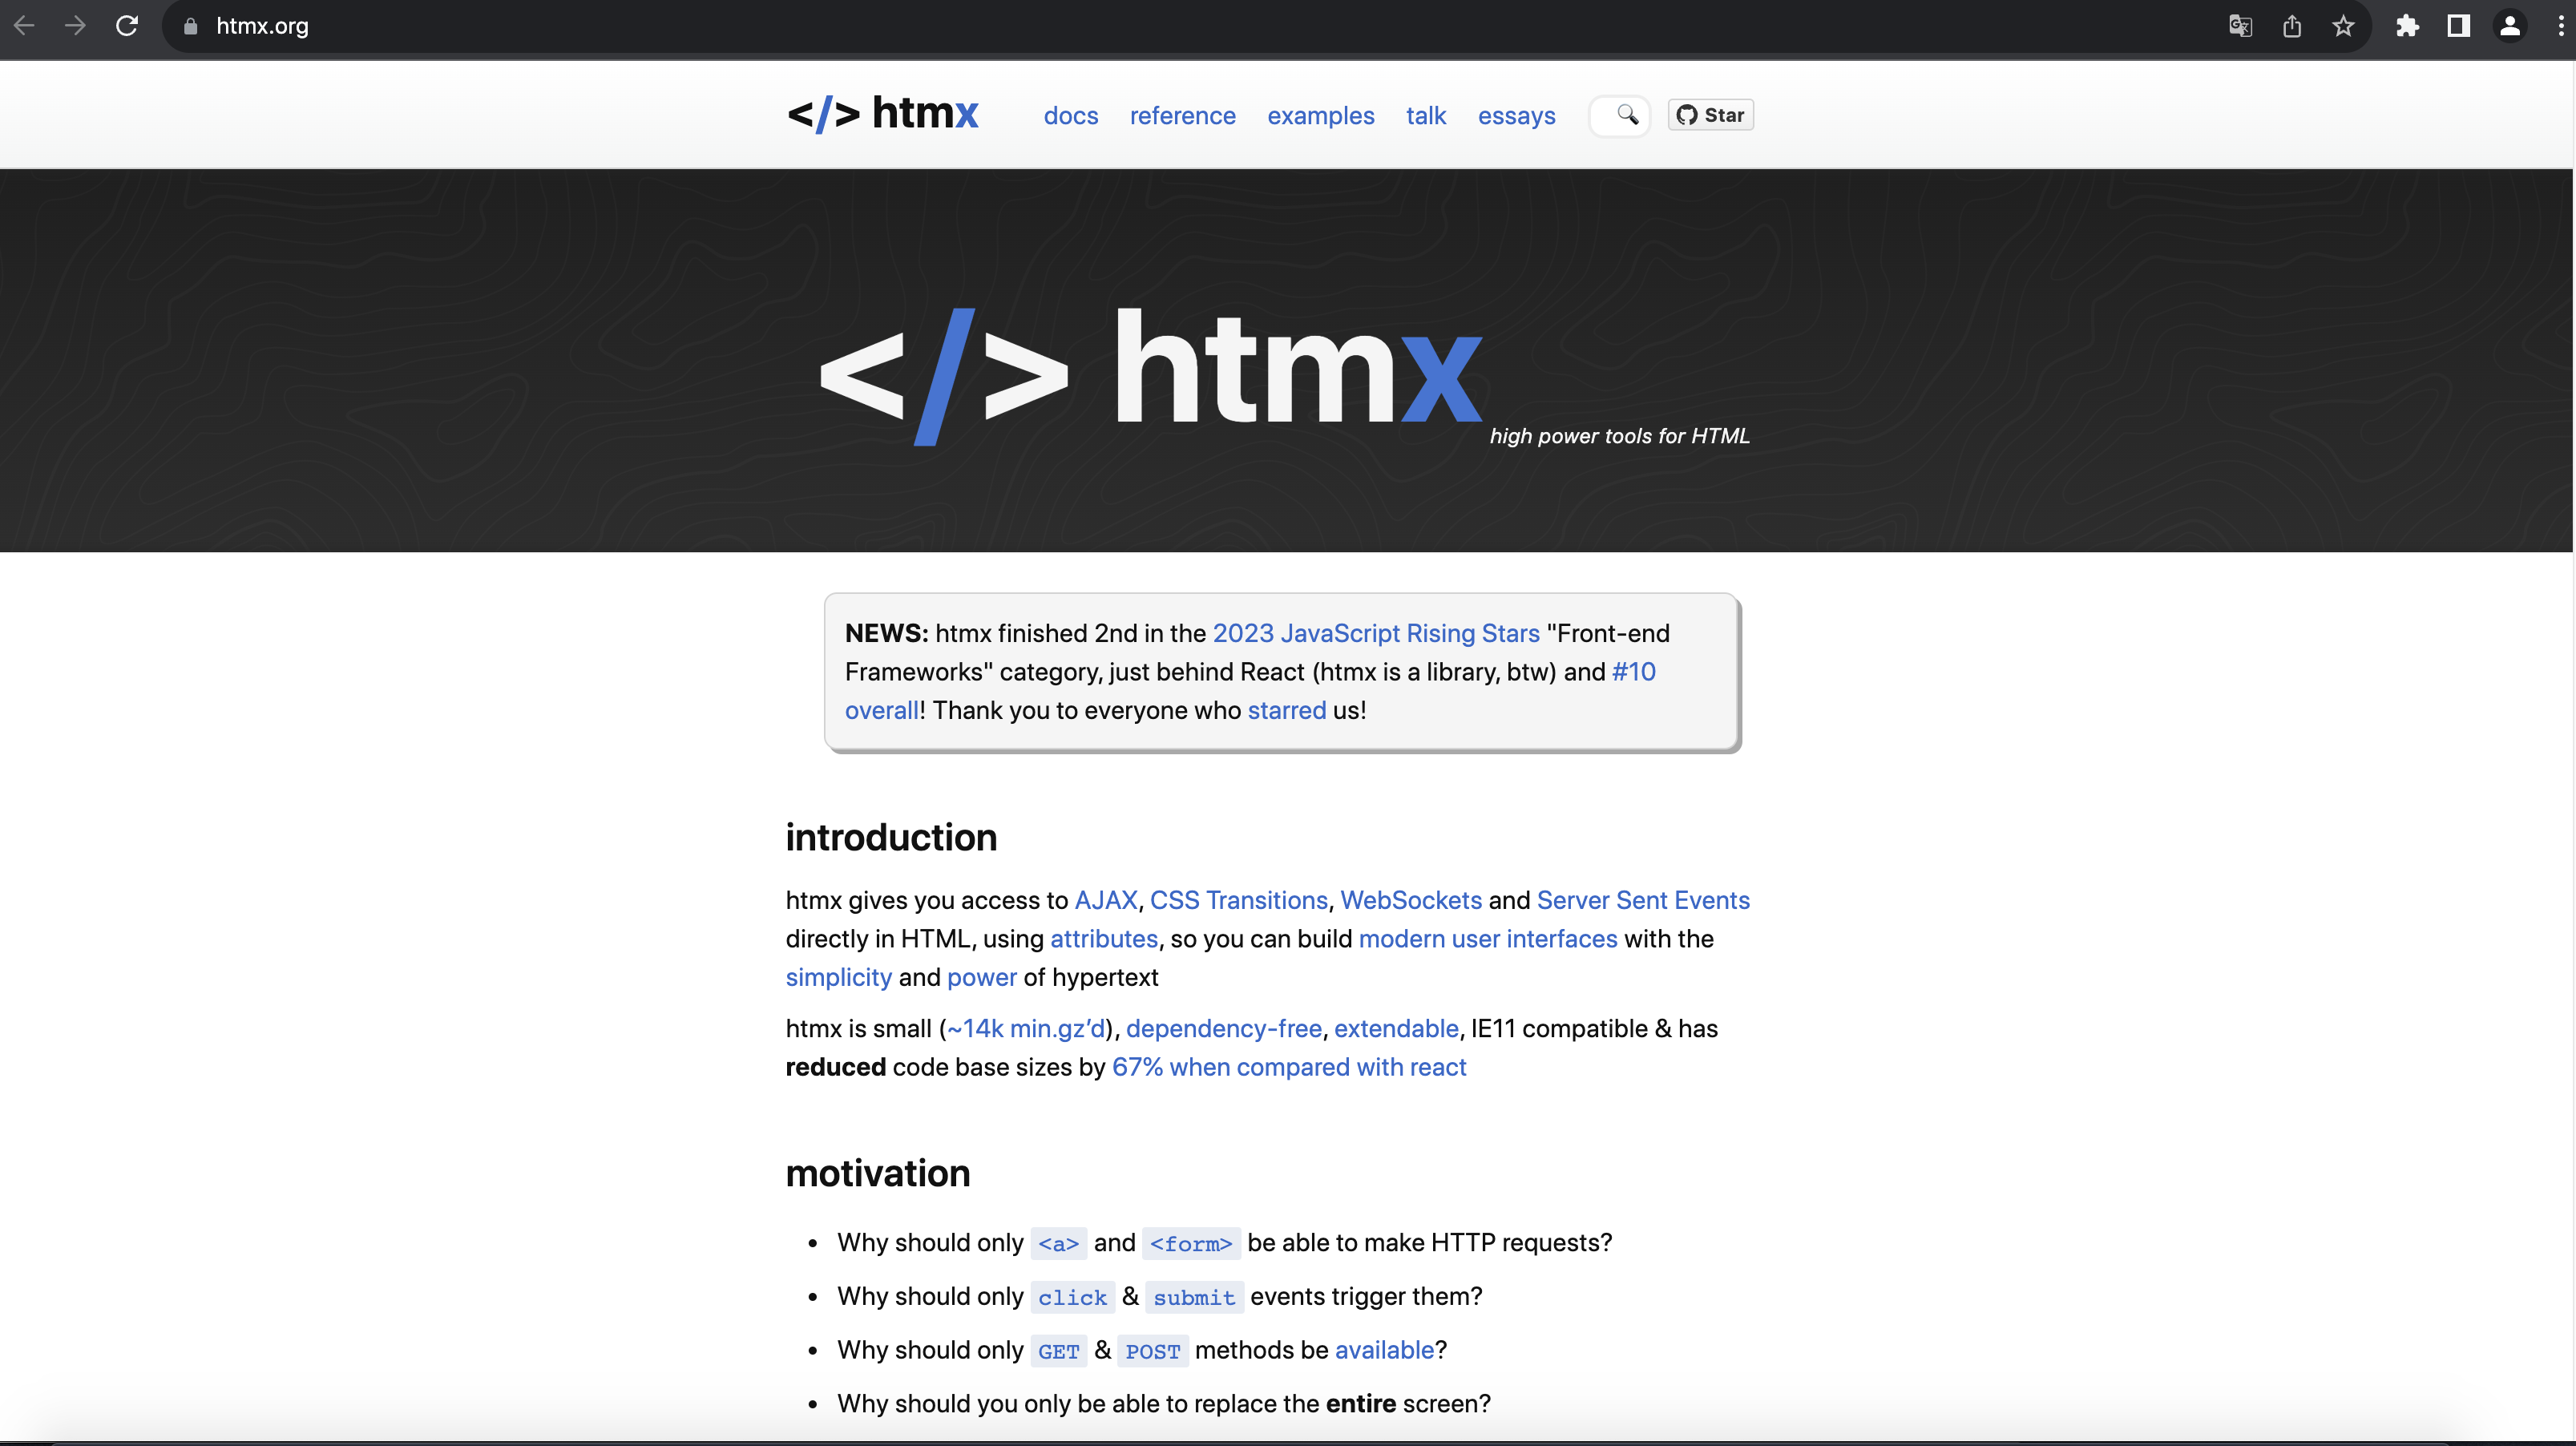This screenshot has height=1446, width=2576.
Task: Click the 'introduction' heading
Action: tap(891, 837)
